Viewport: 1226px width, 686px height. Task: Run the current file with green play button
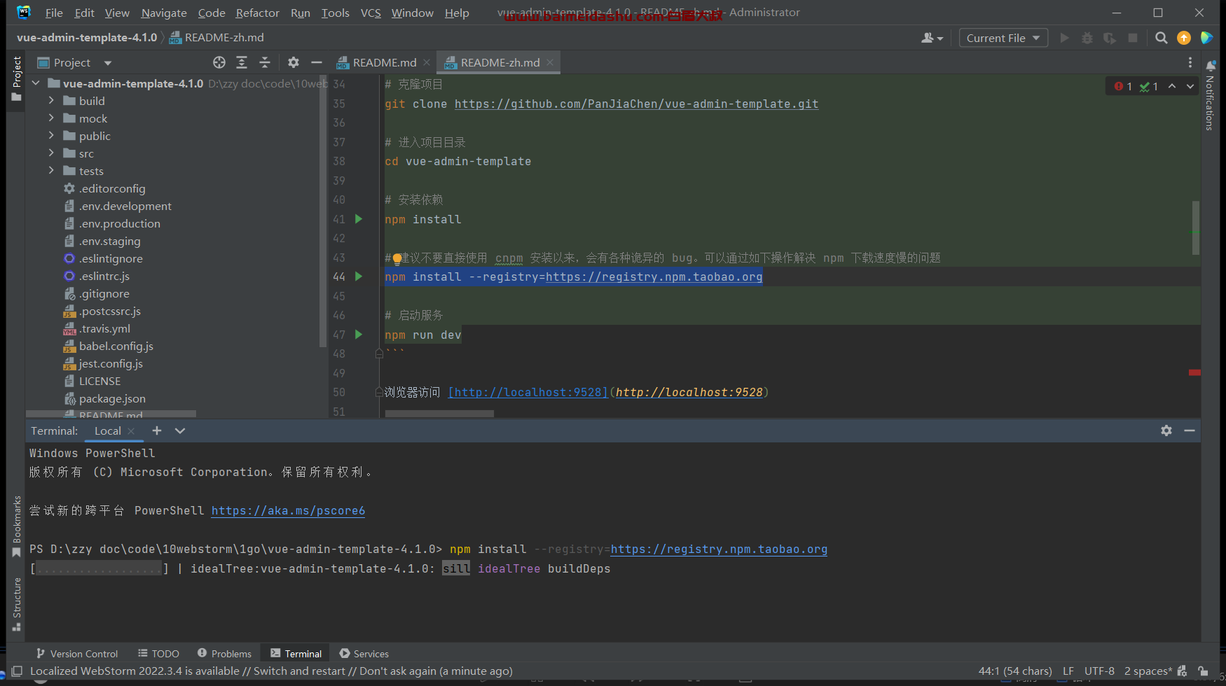[1065, 38]
